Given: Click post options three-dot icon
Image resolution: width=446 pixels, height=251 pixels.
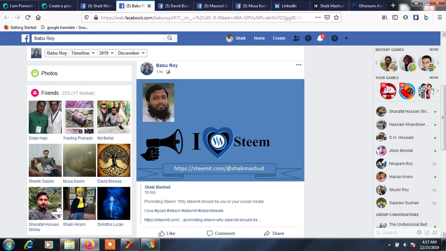Looking at the screenshot, I should point(299,65).
